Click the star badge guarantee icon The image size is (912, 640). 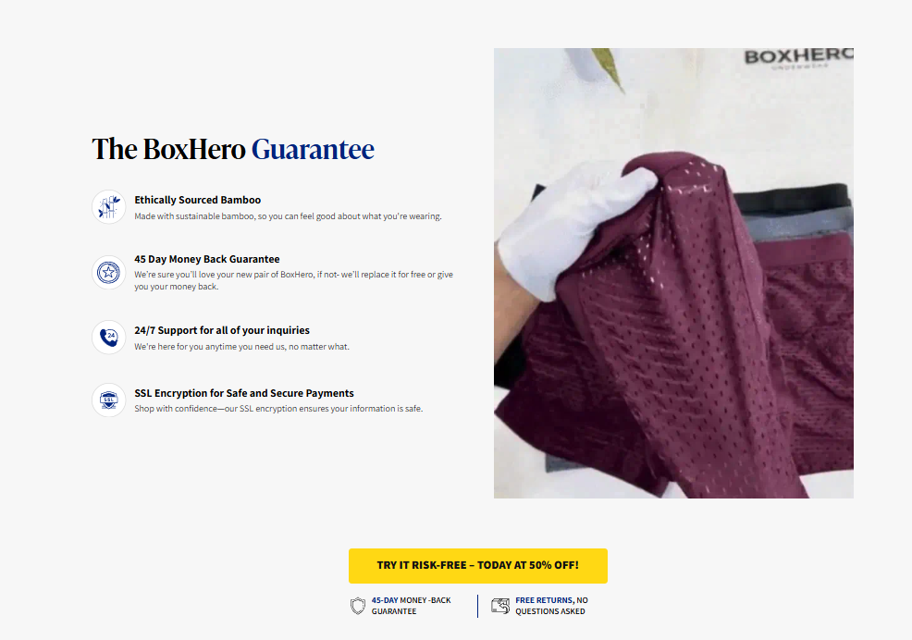tap(109, 272)
